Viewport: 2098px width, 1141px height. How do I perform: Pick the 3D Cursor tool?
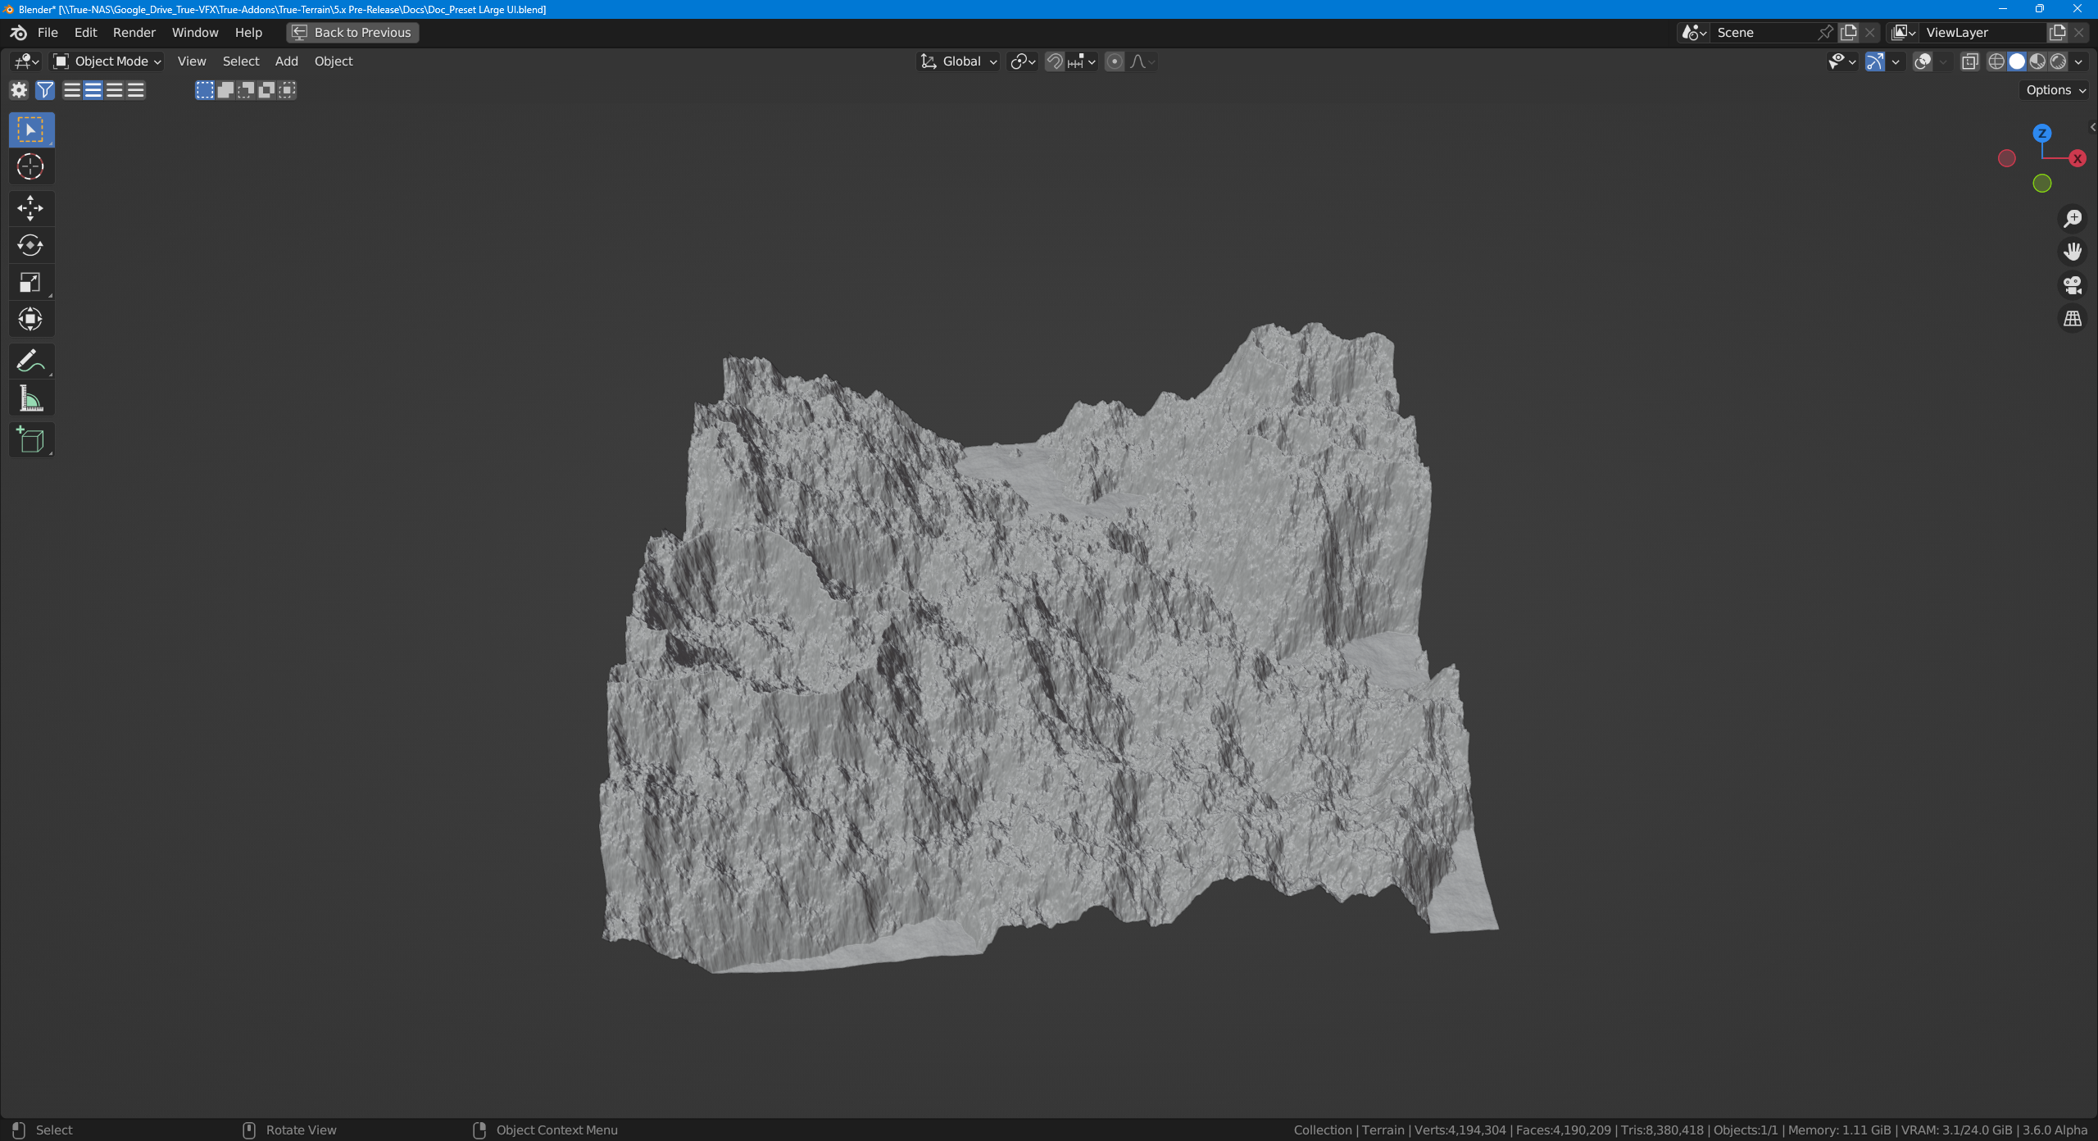pyautogui.click(x=30, y=166)
